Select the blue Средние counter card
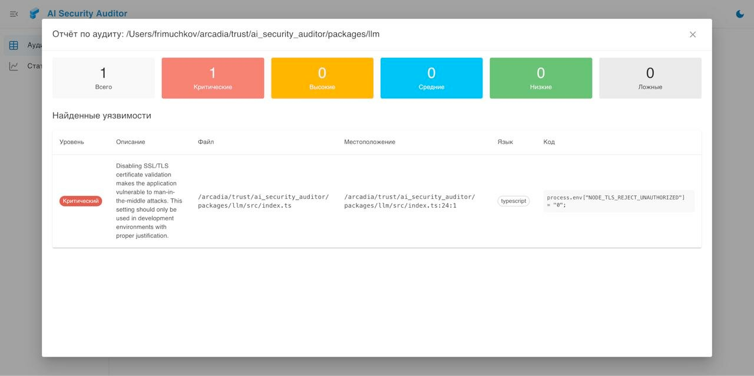This screenshot has width=754, height=376. [432, 77]
